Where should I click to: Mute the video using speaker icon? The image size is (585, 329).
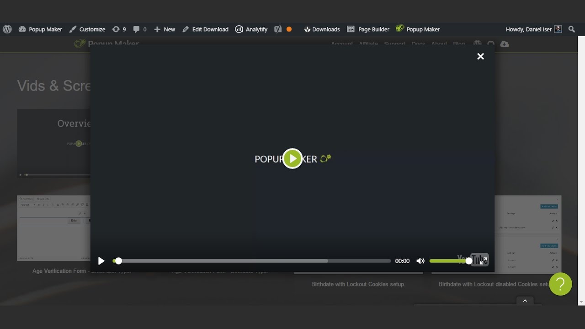pos(420,261)
